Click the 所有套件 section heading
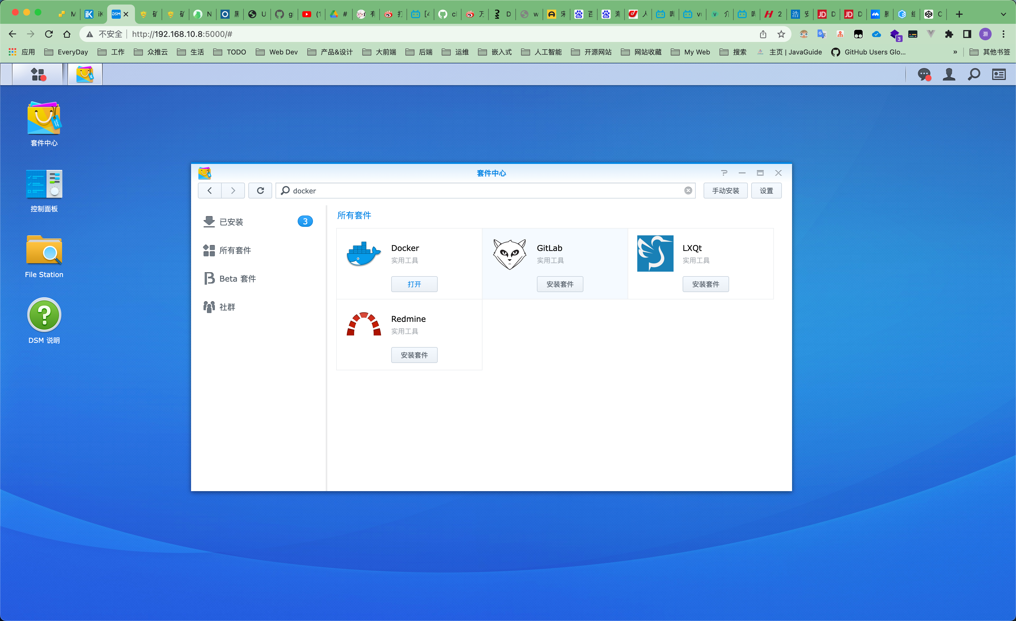The height and width of the screenshot is (621, 1016). tap(354, 215)
